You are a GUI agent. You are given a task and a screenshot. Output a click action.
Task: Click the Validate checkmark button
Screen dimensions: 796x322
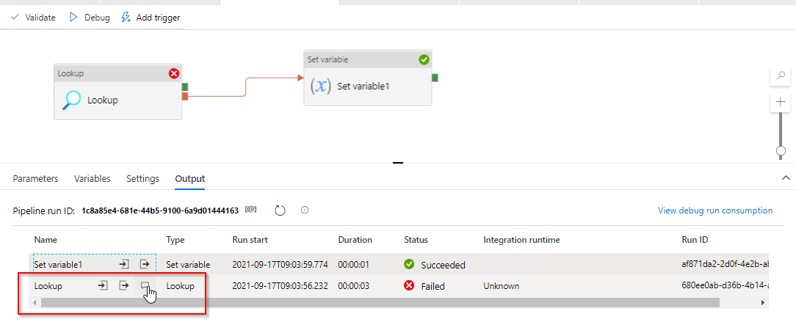point(34,18)
